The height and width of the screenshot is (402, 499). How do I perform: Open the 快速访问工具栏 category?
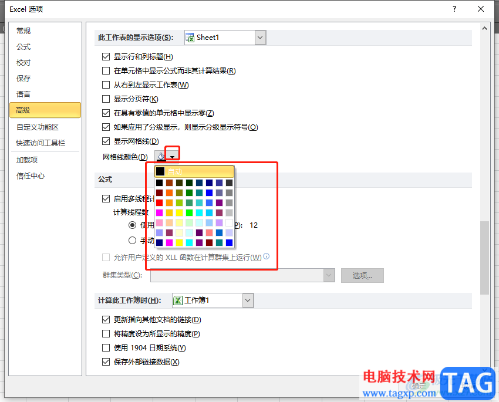tap(45, 143)
